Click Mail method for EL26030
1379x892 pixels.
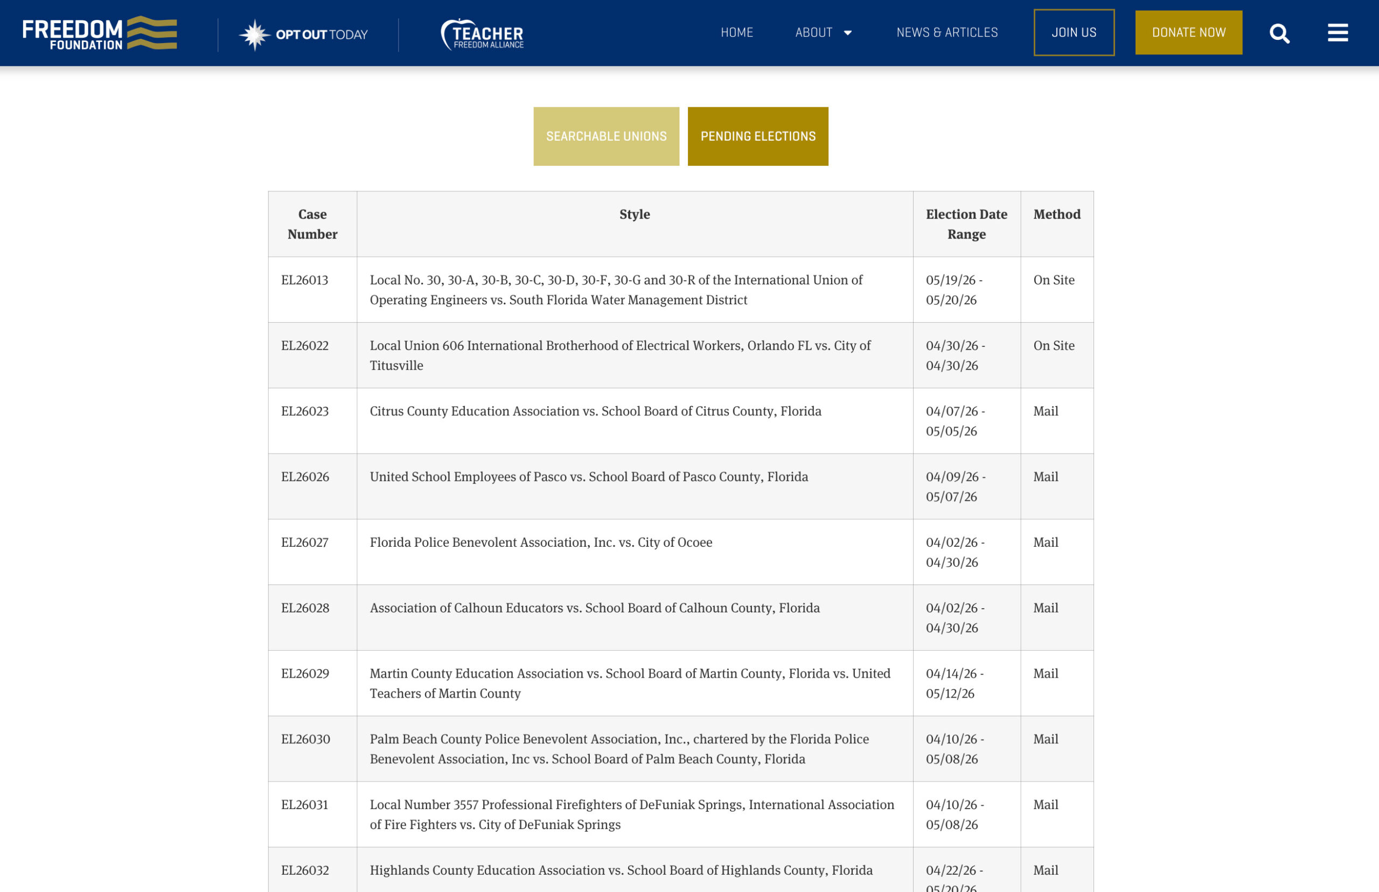pyautogui.click(x=1046, y=739)
